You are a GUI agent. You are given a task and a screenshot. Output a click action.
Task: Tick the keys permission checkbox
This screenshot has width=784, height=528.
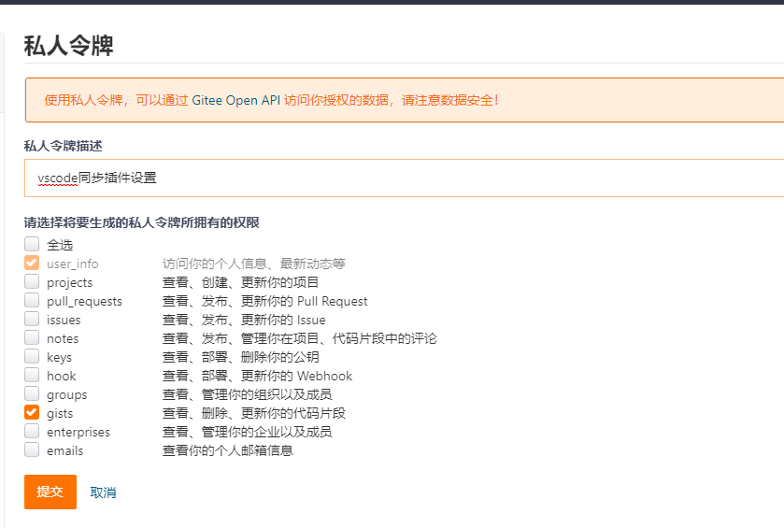(x=32, y=356)
